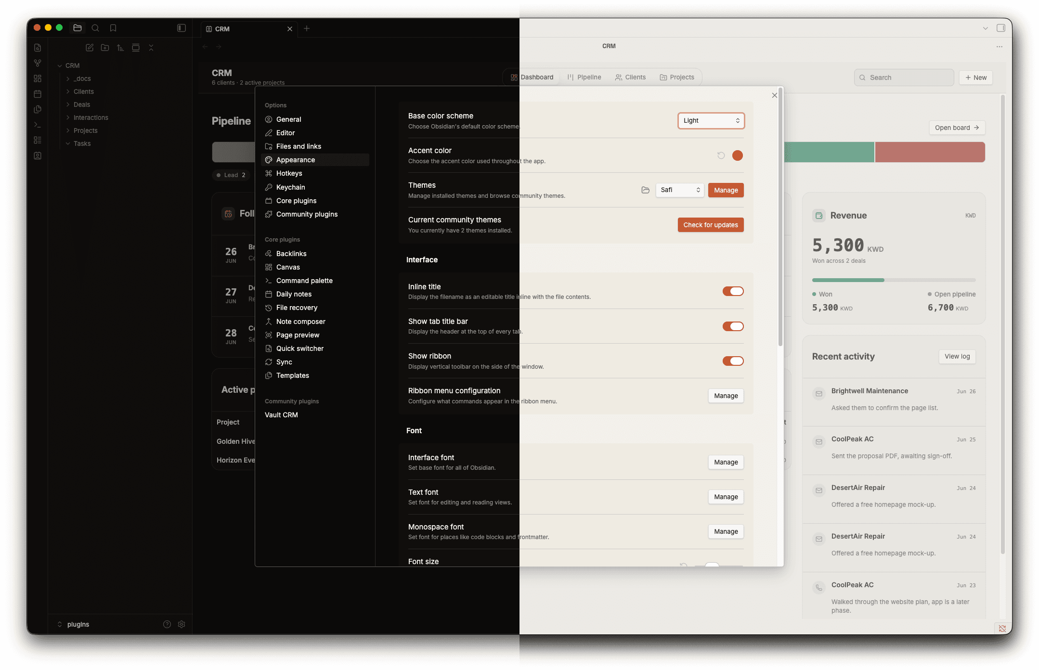Screen dimensions: 1039x670
Task: Open Community plugins settings section
Action: (315, 214)
